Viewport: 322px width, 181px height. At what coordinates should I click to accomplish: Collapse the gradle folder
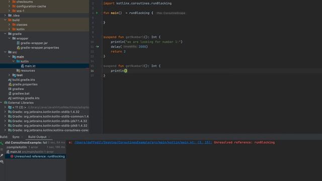point(5,34)
